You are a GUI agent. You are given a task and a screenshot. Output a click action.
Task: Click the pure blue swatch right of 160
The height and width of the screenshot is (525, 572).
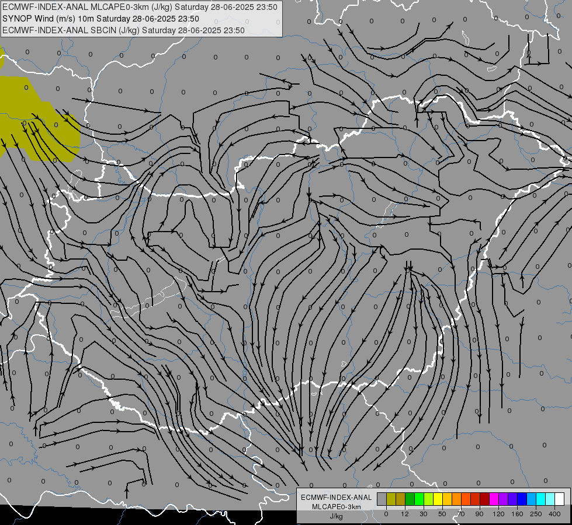[522, 499]
